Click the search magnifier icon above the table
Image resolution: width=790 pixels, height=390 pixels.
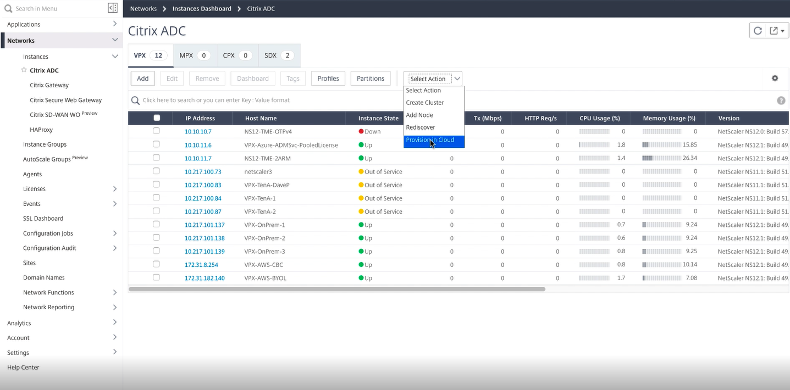pyautogui.click(x=135, y=101)
